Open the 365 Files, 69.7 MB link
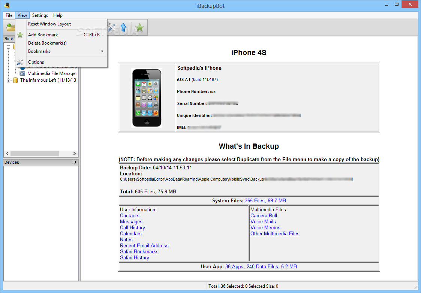The height and width of the screenshot is (293, 421). [x=265, y=201]
